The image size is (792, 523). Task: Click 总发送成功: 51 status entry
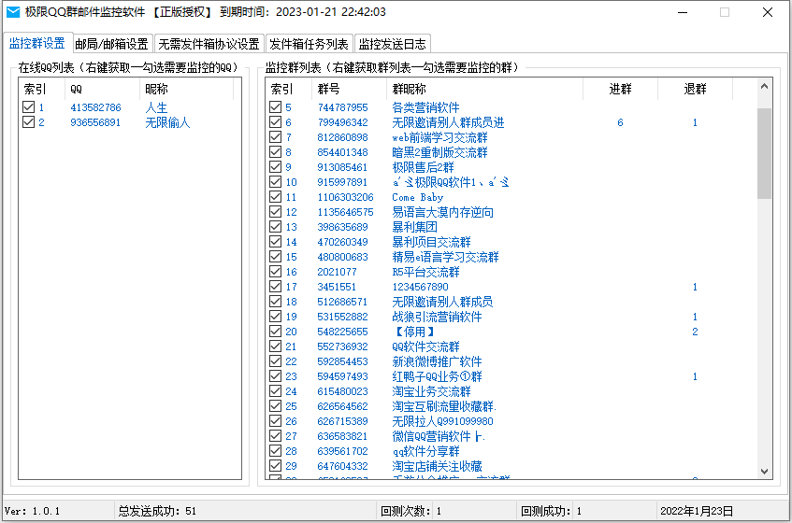coord(157,511)
